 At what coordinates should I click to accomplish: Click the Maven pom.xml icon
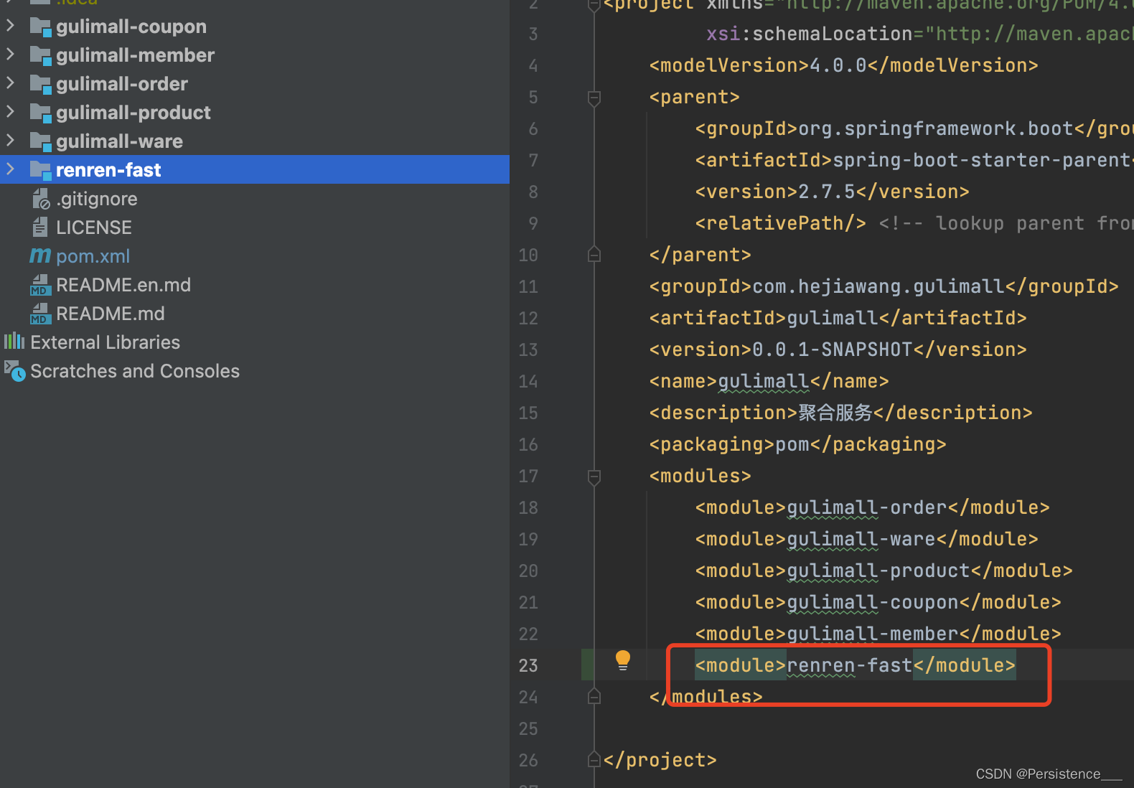[x=40, y=255]
